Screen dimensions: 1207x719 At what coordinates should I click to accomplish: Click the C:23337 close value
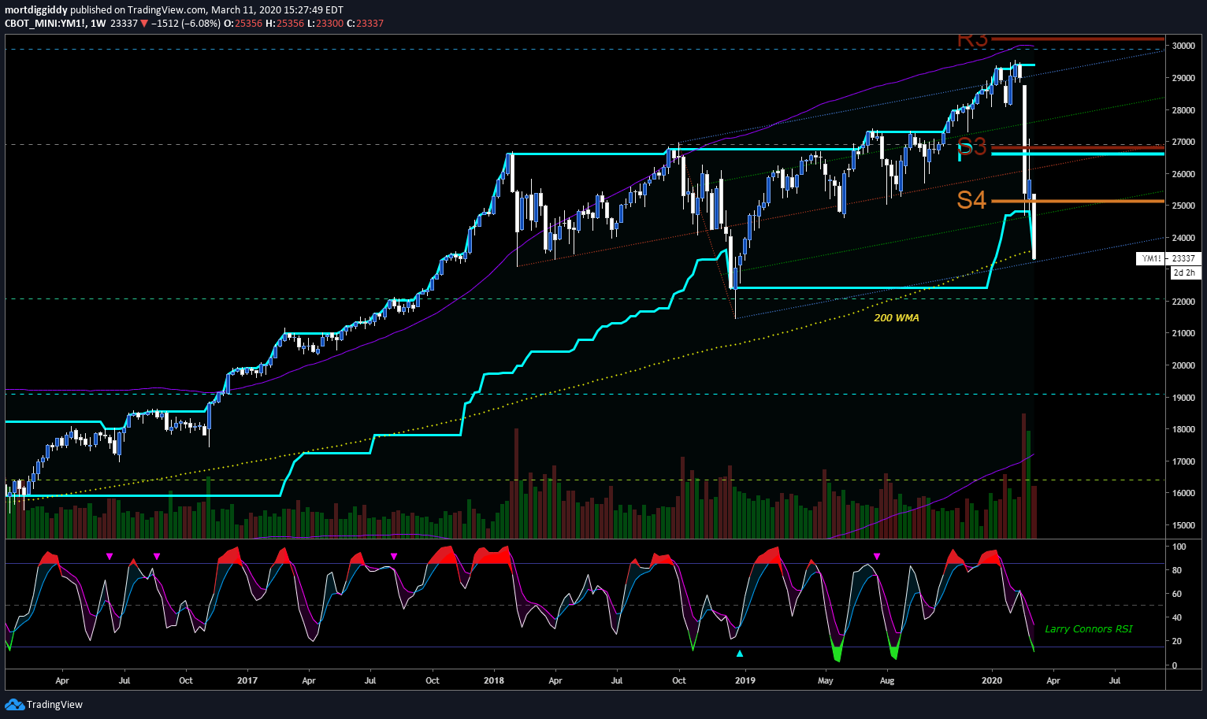point(365,24)
